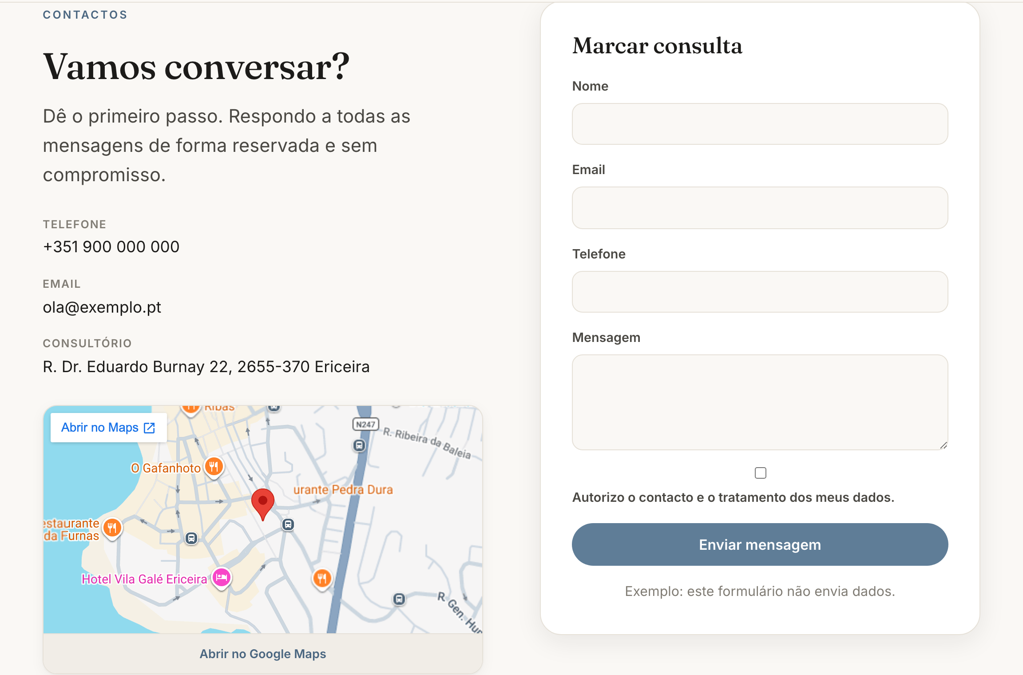The image size is (1023, 675).
Task: Click the Restaurante Pedra Dura map label
Action: pyautogui.click(x=343, y=489)
